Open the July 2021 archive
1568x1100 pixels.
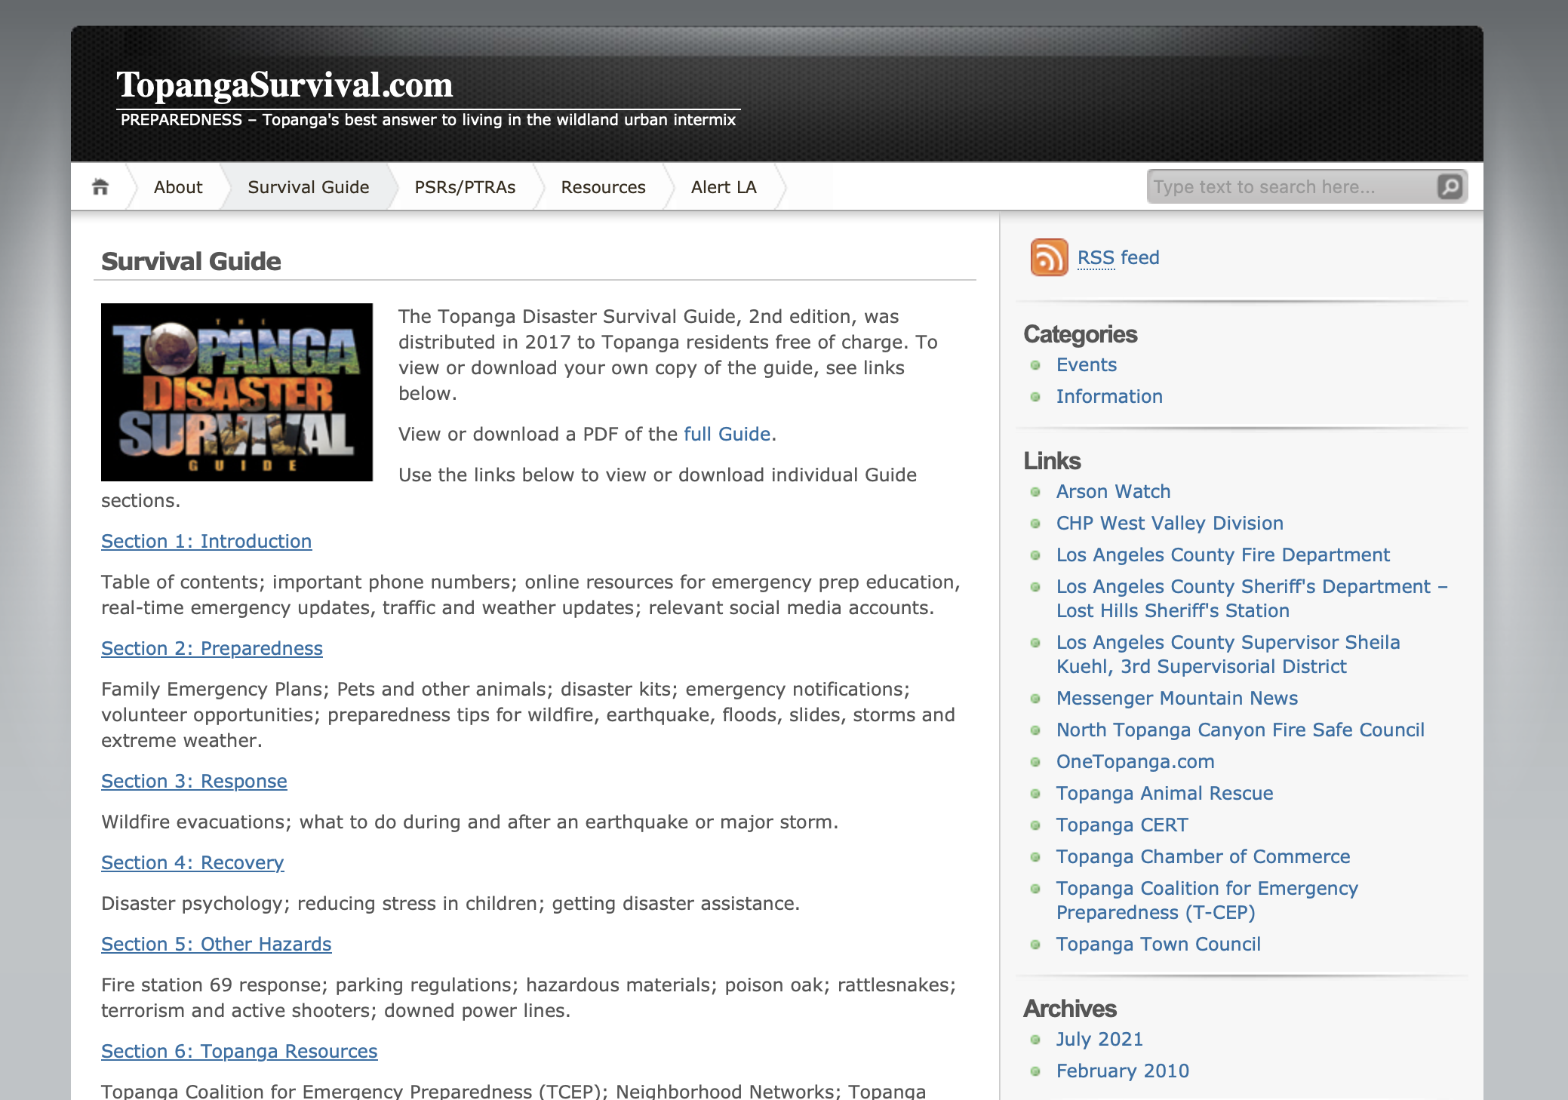point(1099,1039)
